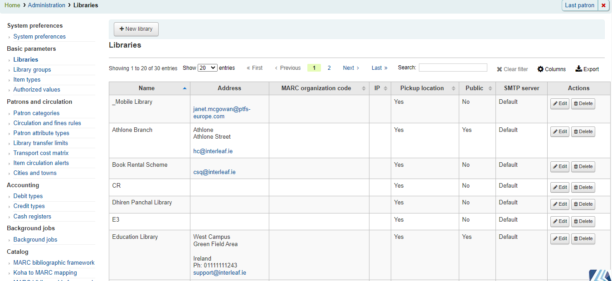Open Library groups in sidebar
Image resolution: width=612 pixels, height=281 pixels.
[x=32, y=70]
